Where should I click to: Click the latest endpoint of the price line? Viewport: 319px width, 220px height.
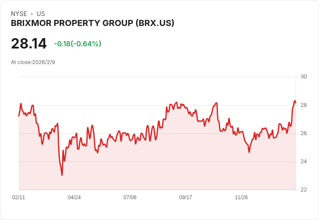[295, 102]
